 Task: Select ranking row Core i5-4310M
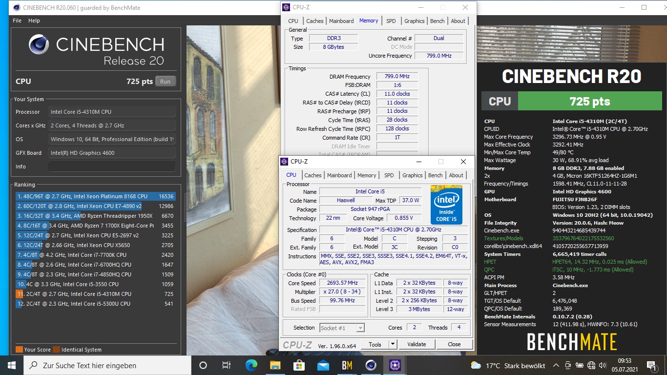tap(95, 294)
